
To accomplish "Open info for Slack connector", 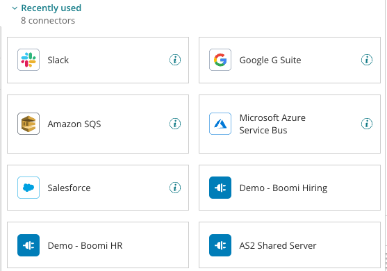I will point(175,60).
